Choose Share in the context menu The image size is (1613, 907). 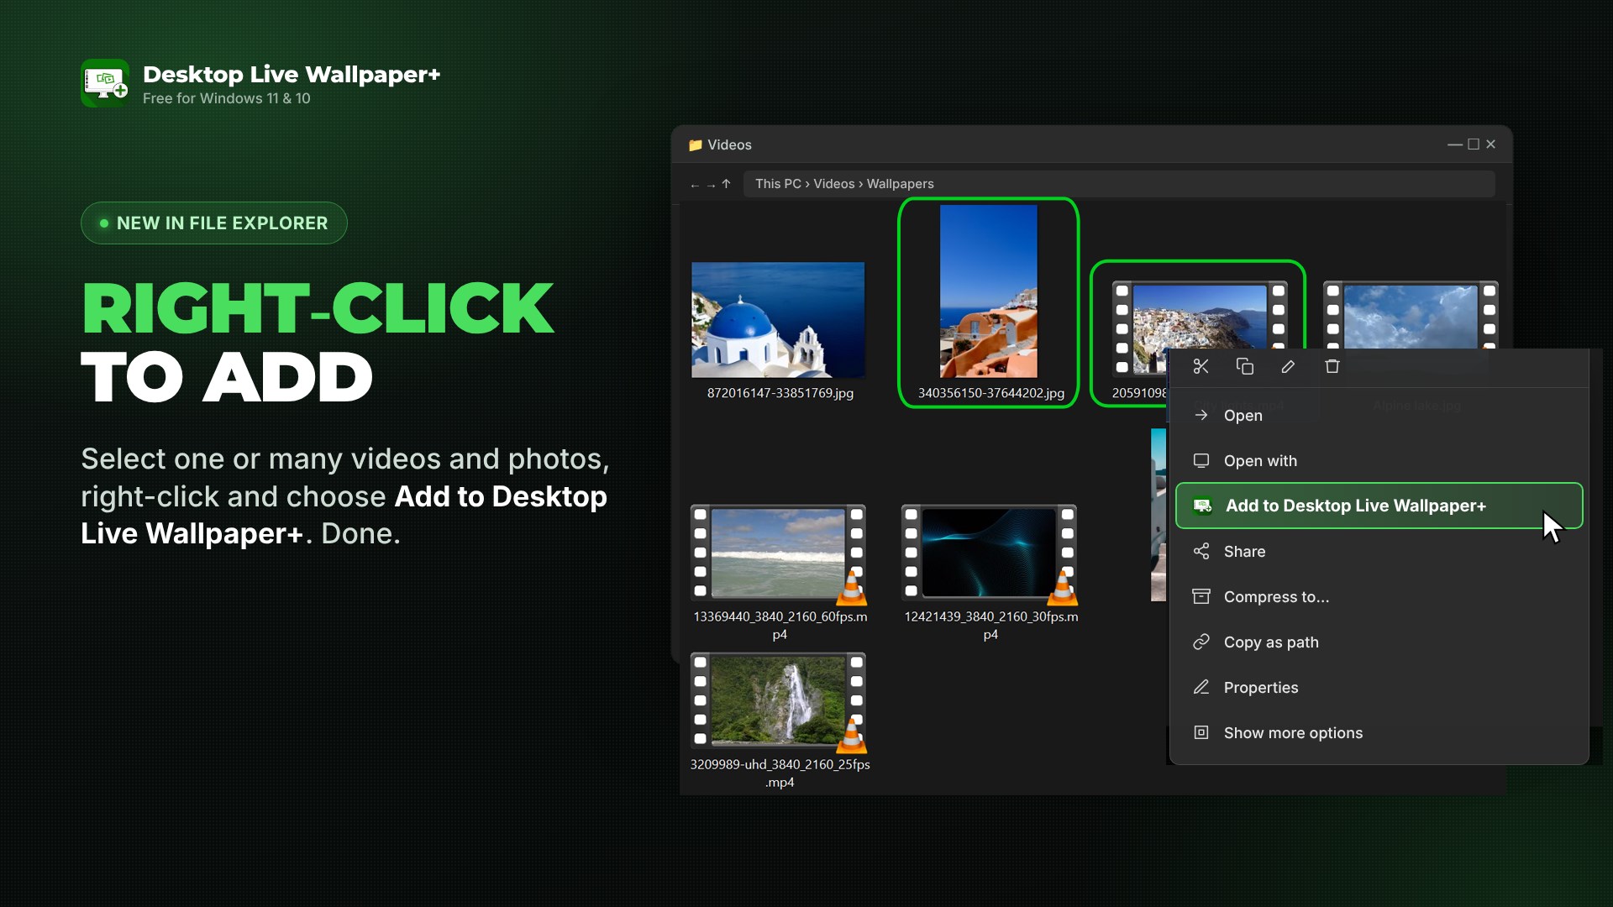click(x=1379, y=551)
